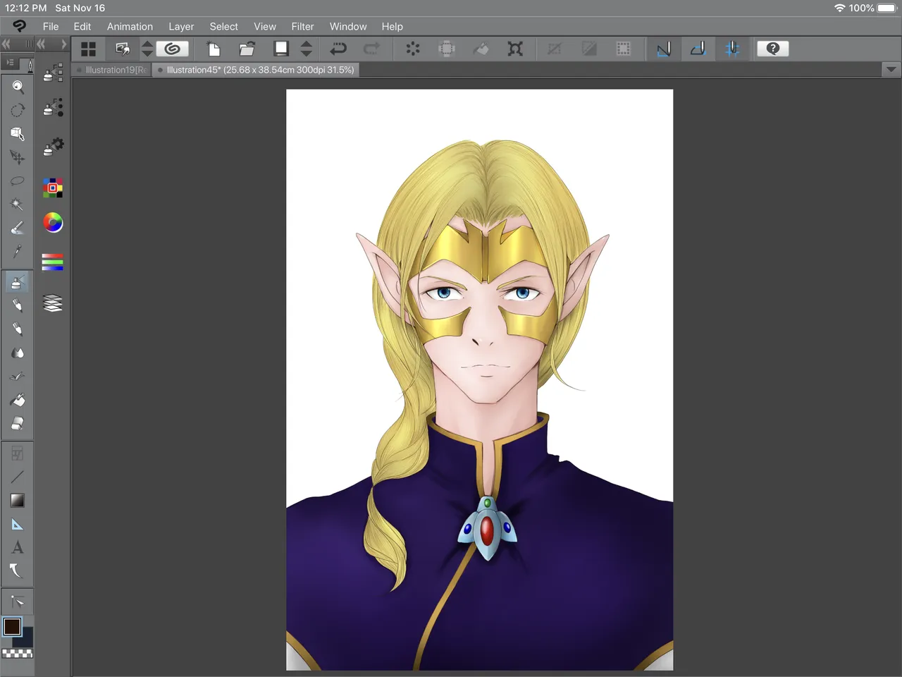Select the Auto select magic wand
This screenshot has height=677, width=902.
point(18,205)
